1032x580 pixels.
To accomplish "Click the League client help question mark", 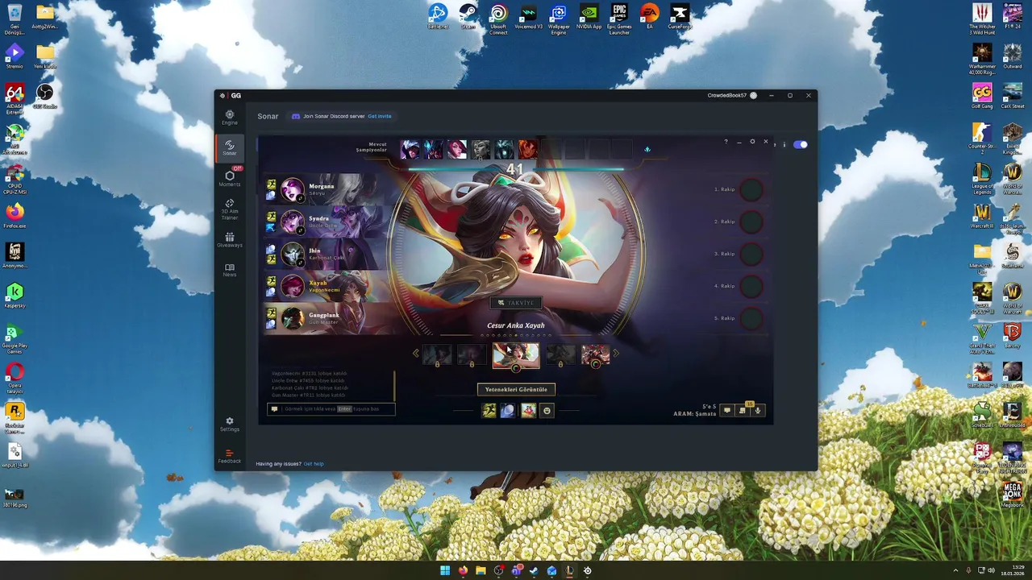I will coord(726,142).
